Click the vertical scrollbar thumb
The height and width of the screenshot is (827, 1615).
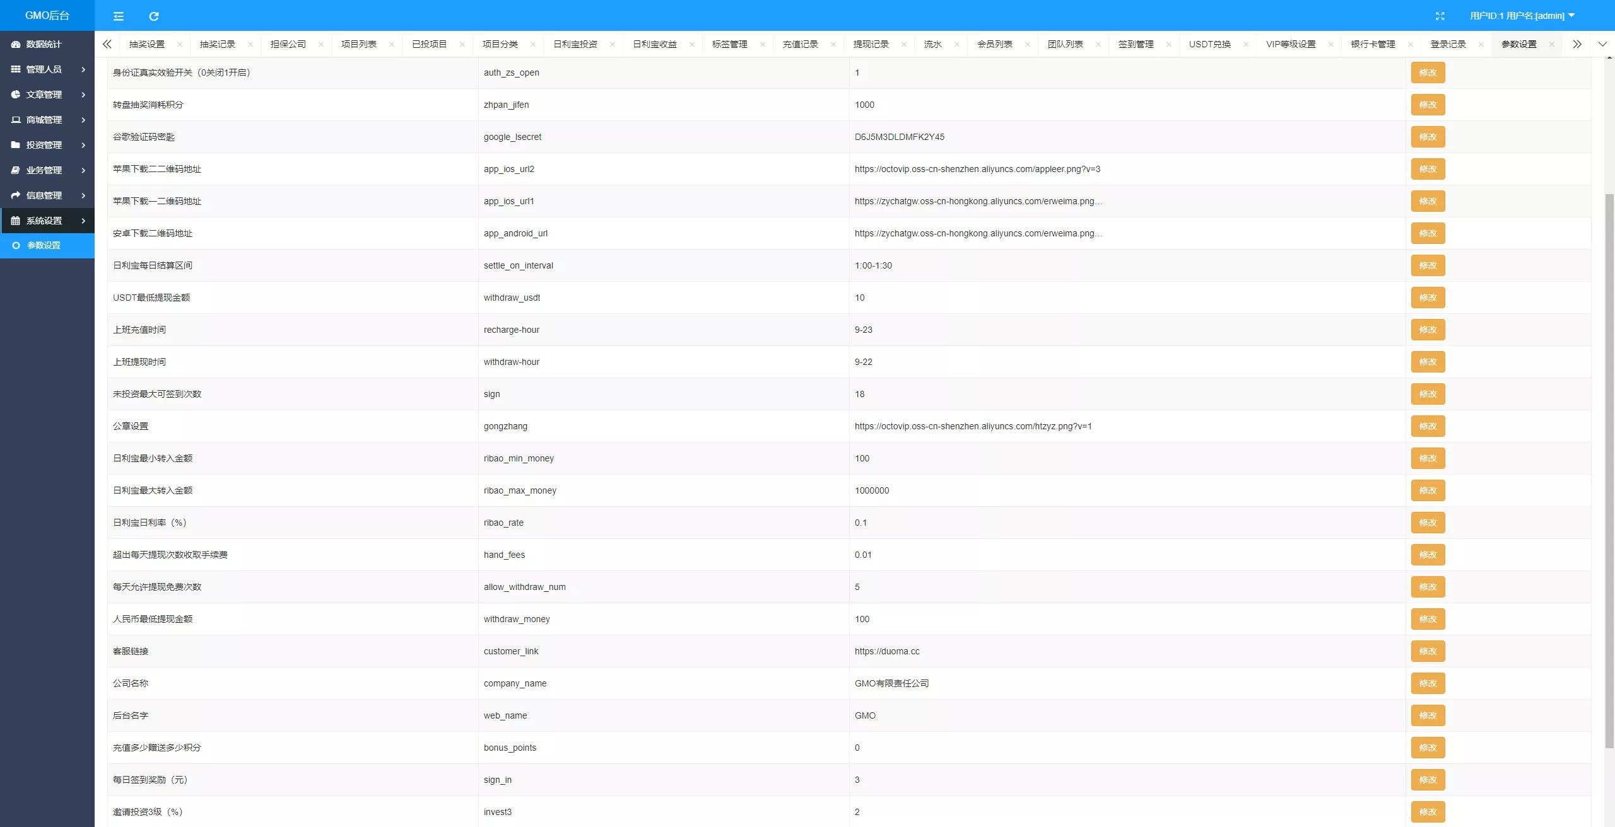tap(1609, 471)
